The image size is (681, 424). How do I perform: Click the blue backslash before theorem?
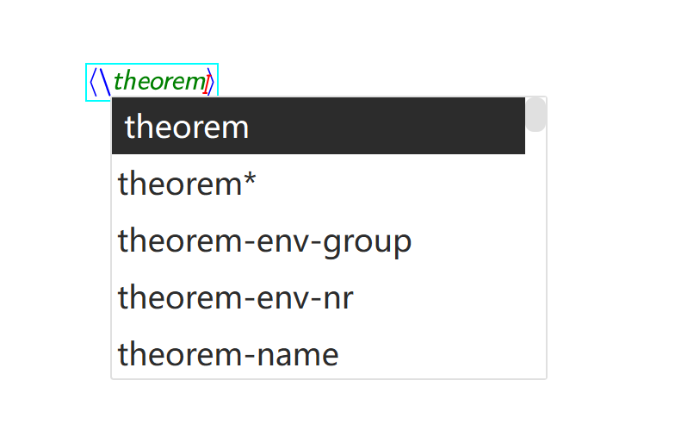point(104,82)
